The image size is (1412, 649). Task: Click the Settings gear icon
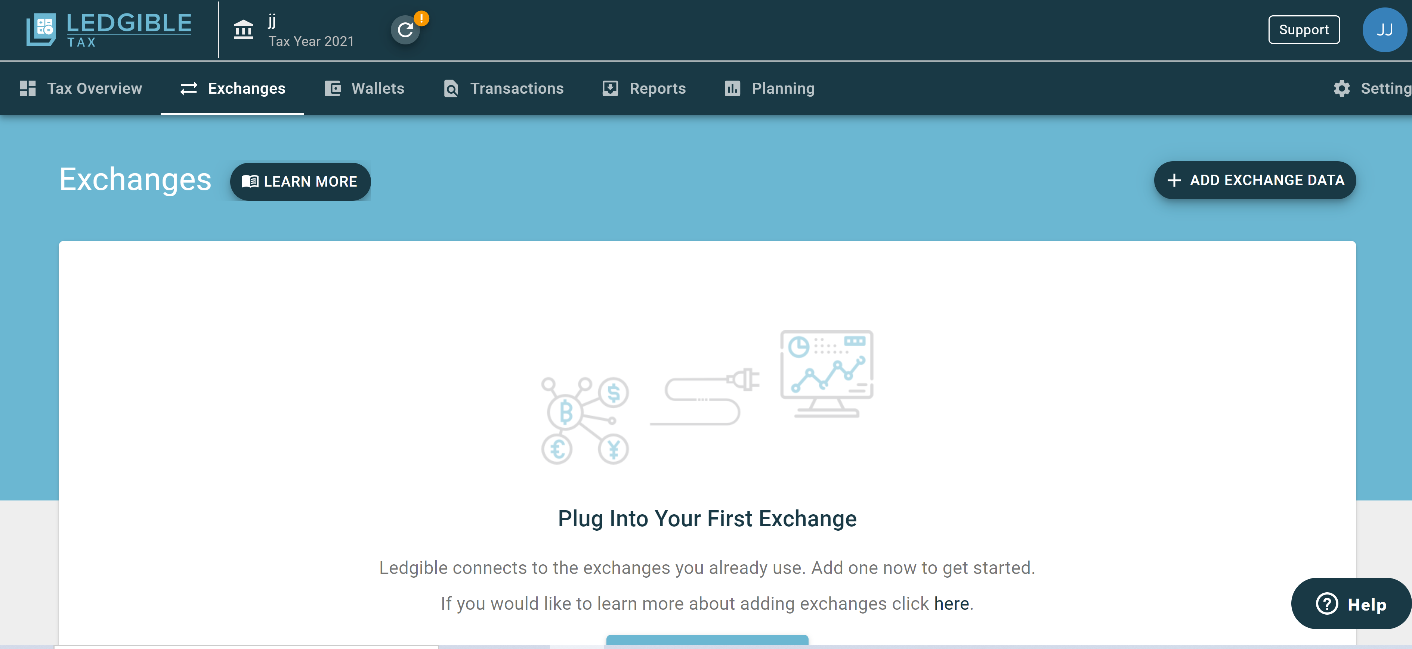[1342, 88]
